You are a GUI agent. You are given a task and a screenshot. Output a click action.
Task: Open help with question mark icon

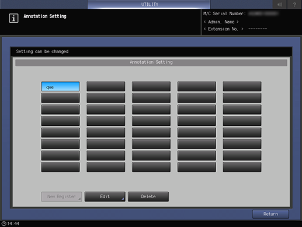pos(294,4)
